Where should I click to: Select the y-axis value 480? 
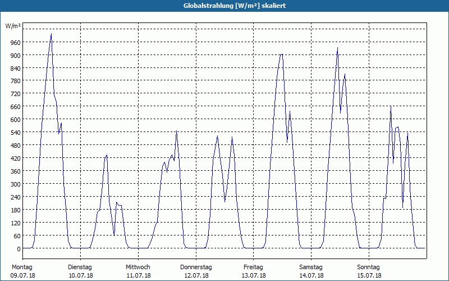15,146
